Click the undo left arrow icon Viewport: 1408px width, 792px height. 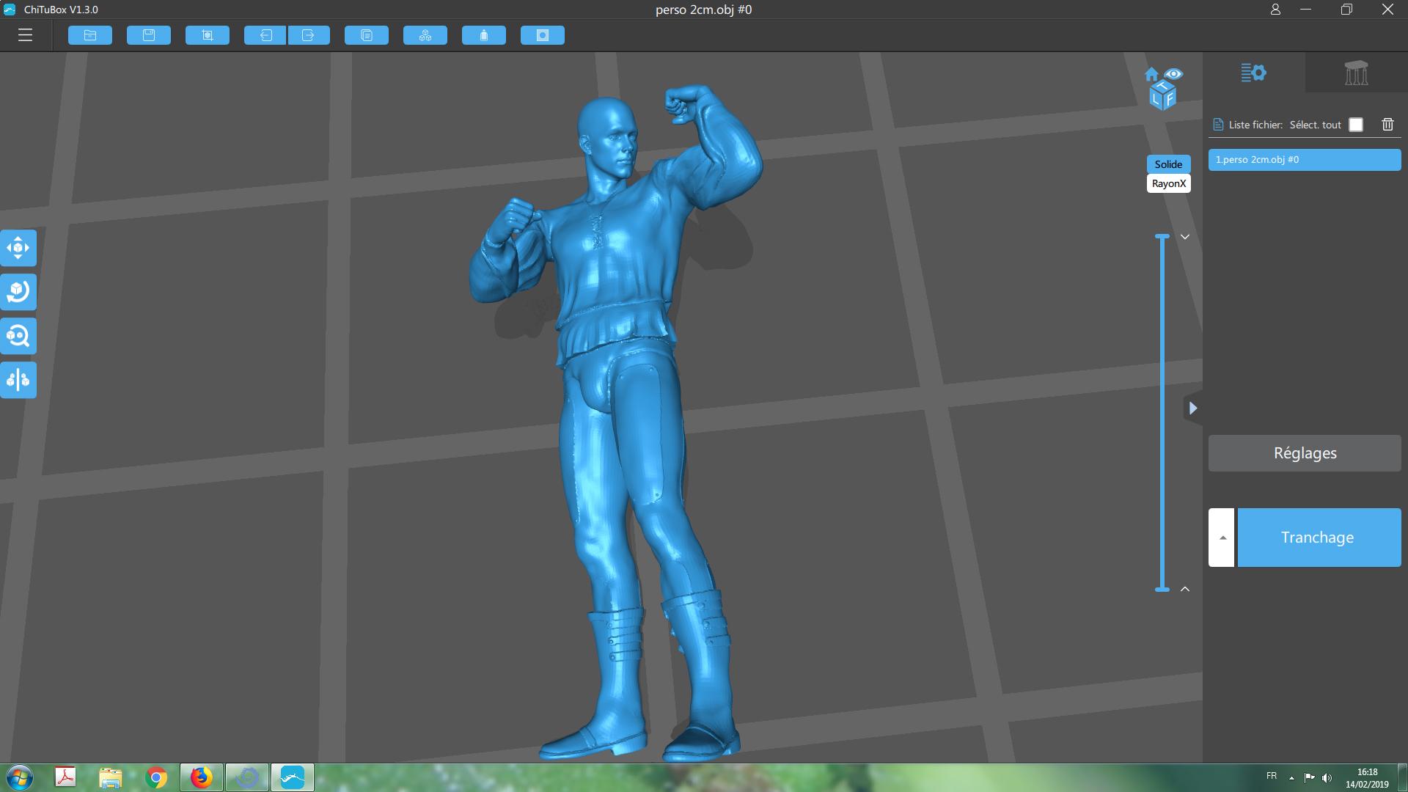(x=265, y=35)
